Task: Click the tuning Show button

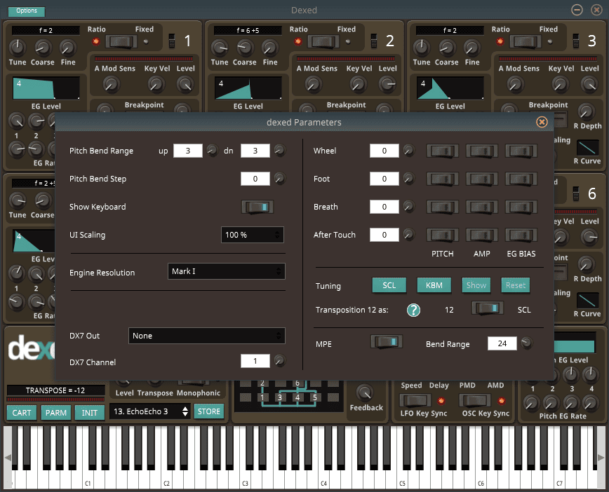Action: 476,285
